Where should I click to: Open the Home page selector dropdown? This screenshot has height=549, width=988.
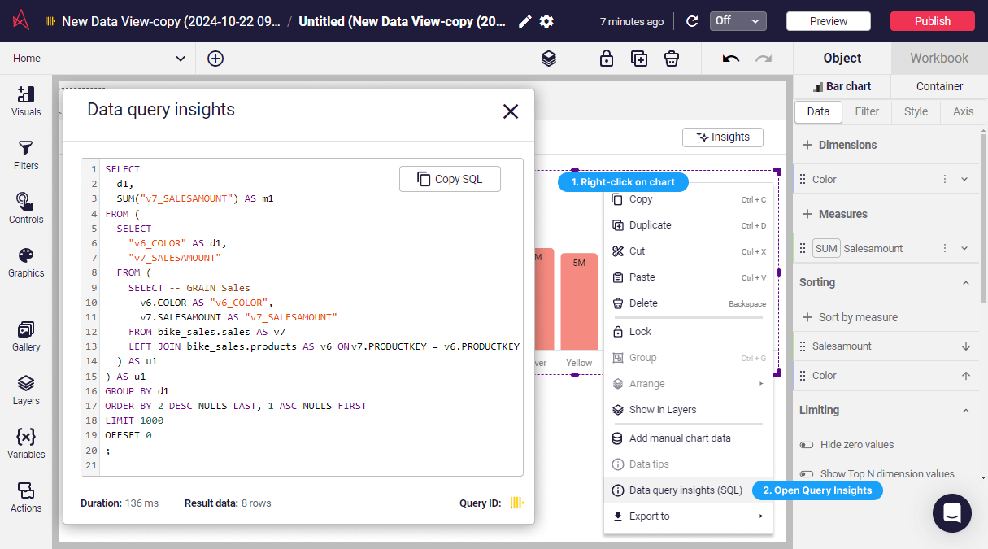point(181,58)
